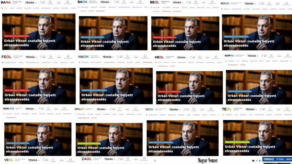Select ITTHON in the Origo menu bar
This screenshot has width=292, height=164.
280,159
